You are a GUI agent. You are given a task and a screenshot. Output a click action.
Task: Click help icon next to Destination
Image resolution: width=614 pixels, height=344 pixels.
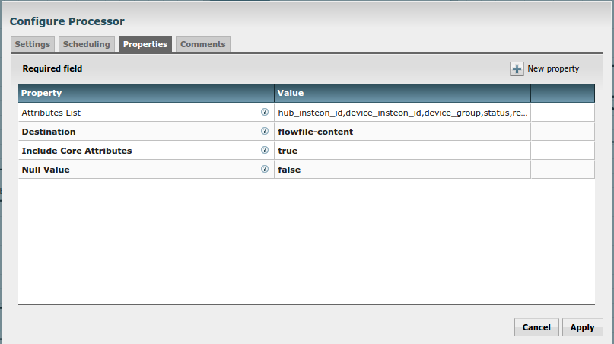point(265,131)
